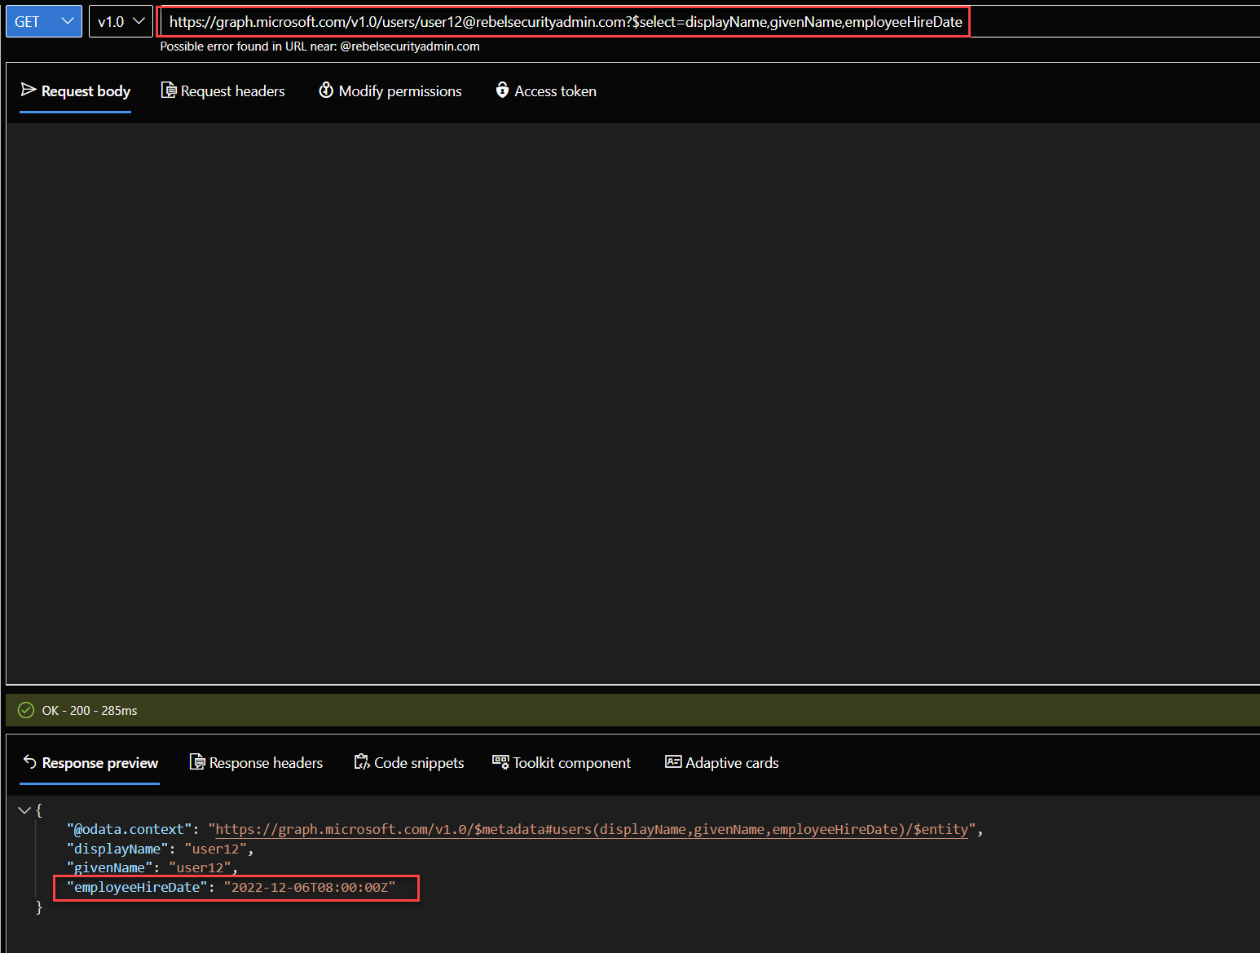Viewport: 1260px width, 953px height.
Task: Click the "employeeHireDate" key in response
Action: pos(137,888)
